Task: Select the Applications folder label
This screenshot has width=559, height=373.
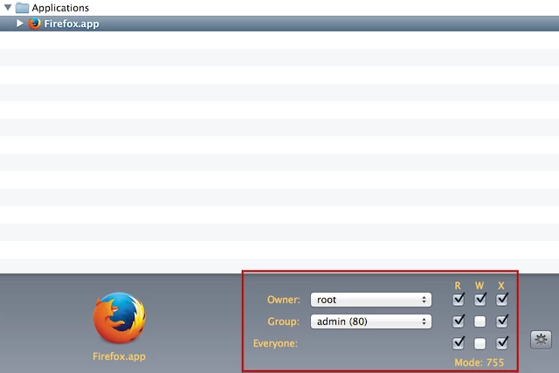Action: pos(60,8)
